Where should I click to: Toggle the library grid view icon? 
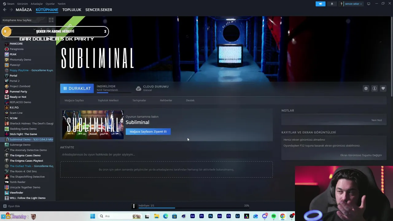(x=51, y=20)
